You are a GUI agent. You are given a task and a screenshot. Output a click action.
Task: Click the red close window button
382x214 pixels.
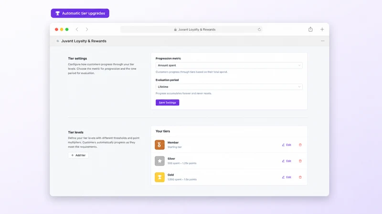tap(56, 29)
